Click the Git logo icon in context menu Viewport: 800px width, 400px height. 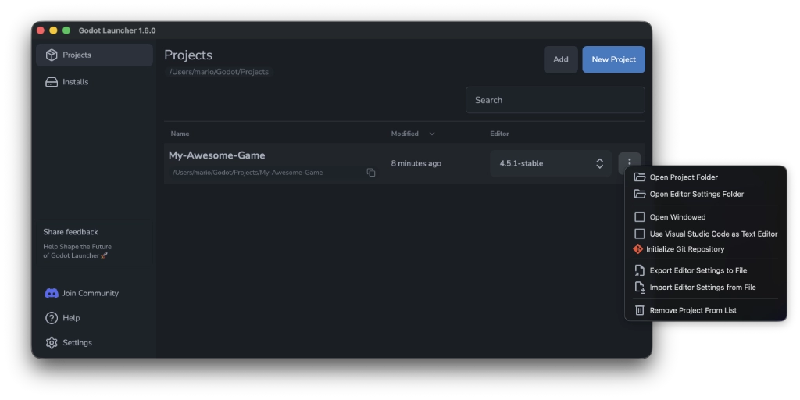(637, 249)
